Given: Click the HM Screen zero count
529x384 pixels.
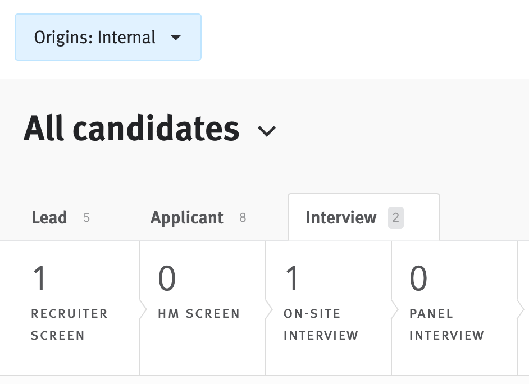Looking at the screenshot, I should pos(166,277).
